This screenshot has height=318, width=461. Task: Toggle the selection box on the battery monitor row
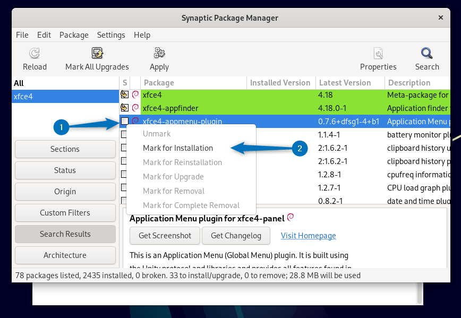[125, 135]
